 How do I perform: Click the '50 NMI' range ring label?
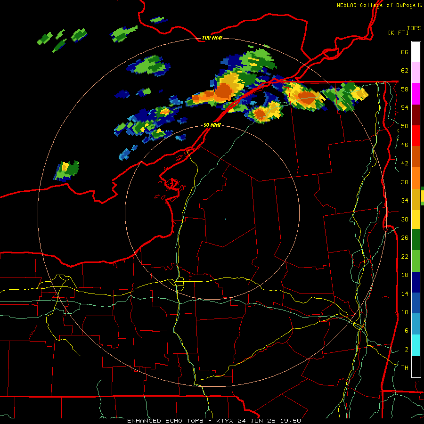[x=212, y=125]
